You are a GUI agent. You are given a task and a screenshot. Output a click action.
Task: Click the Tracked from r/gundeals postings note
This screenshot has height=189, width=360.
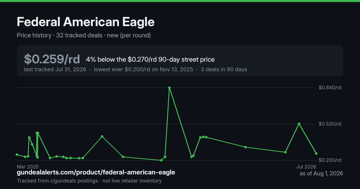[57, 181]
